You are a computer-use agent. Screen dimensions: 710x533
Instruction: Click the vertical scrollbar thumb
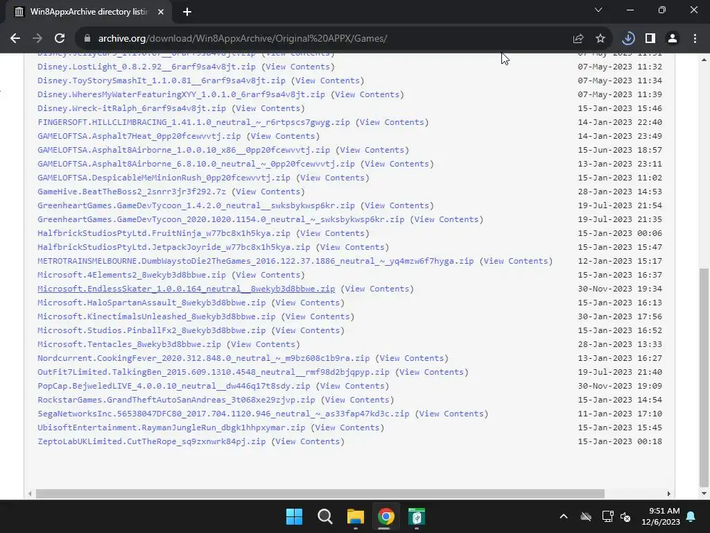pos(704,377)
